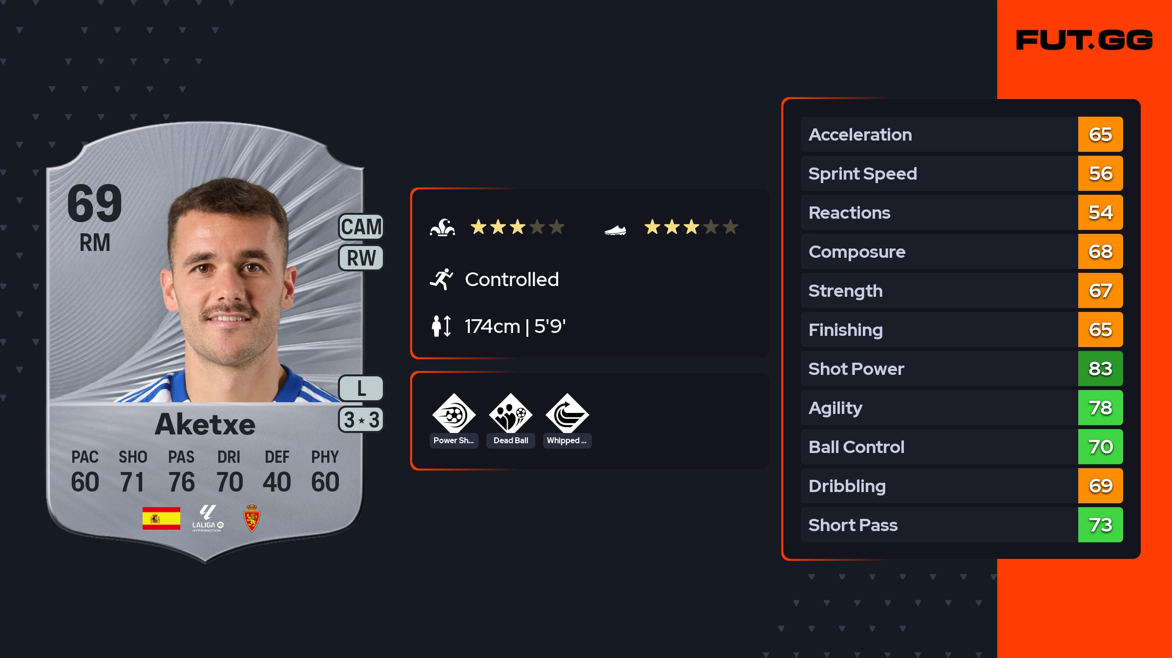Click the Whipped Pass playstyle icon
This screenshot has width=1172, height=658.
click(567, 414)
